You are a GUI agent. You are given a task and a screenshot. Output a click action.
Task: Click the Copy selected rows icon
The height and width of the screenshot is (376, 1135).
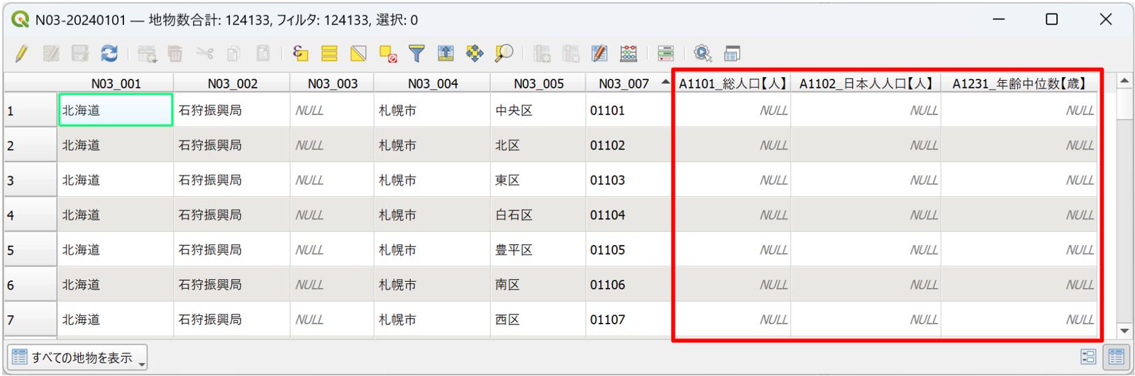[x=233, y=53]
